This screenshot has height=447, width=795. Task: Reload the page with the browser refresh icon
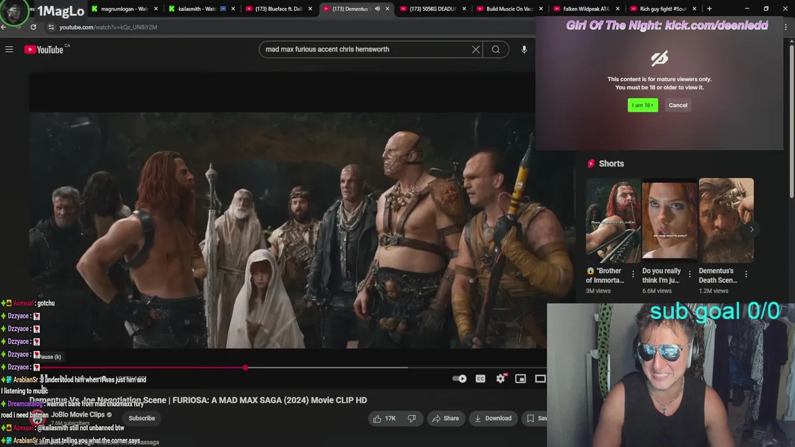pyautogui.click(x=33, y=27)
